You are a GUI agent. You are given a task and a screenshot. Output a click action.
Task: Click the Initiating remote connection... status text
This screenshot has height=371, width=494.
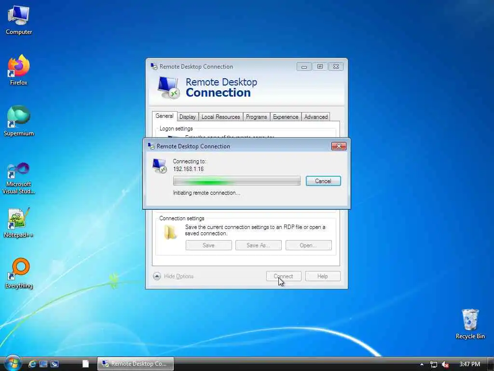coord(206,193)
